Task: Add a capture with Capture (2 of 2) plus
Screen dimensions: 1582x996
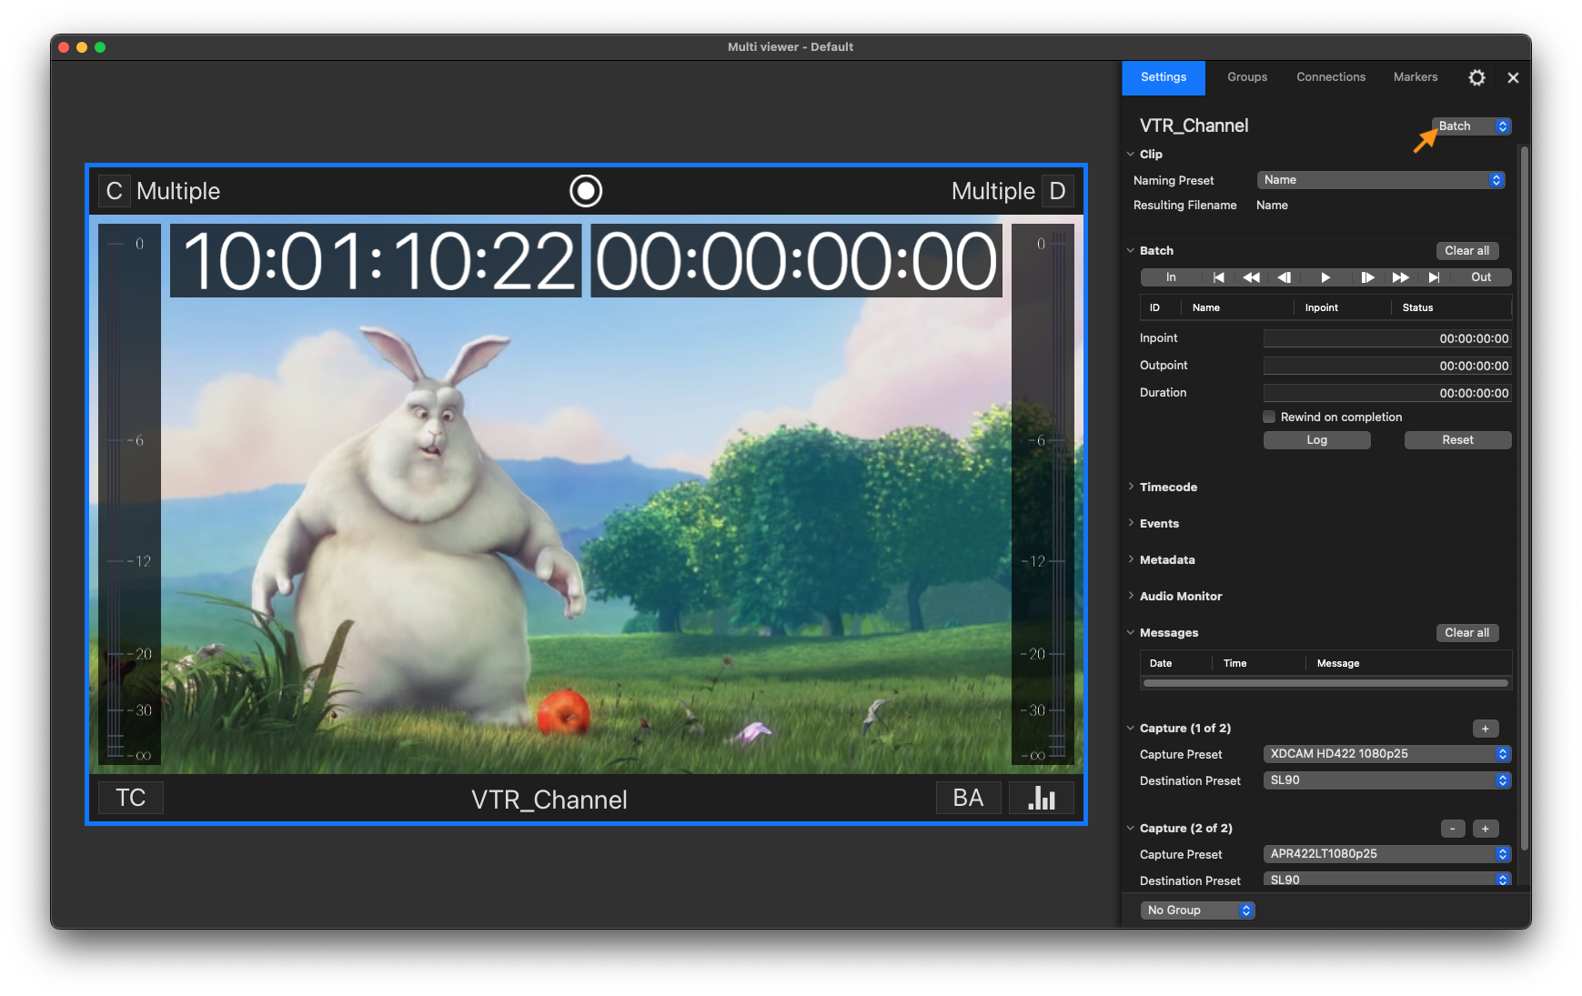Action: pyautogui.click(x=1486, y=829)
